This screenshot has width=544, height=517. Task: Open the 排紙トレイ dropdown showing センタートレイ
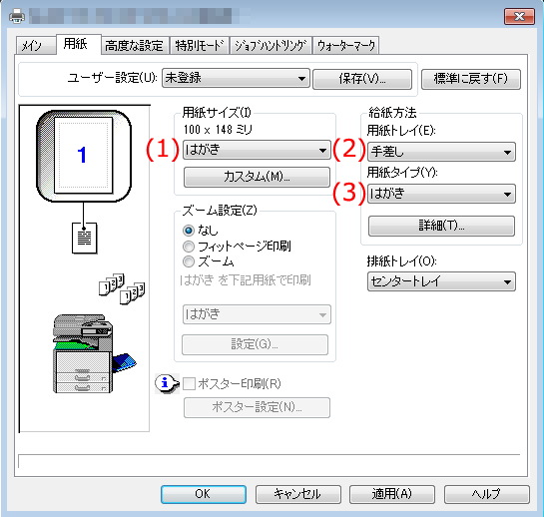click(441, 281)
